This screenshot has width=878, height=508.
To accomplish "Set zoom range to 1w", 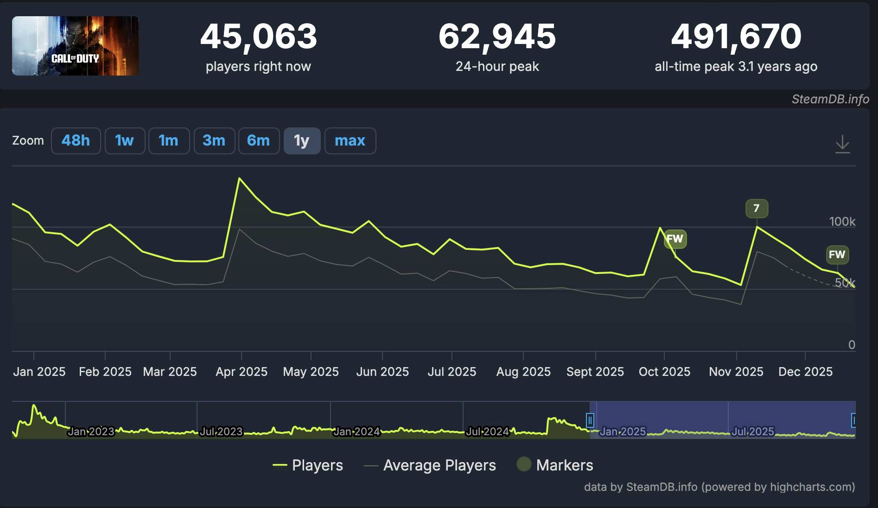I will point(125,141).
